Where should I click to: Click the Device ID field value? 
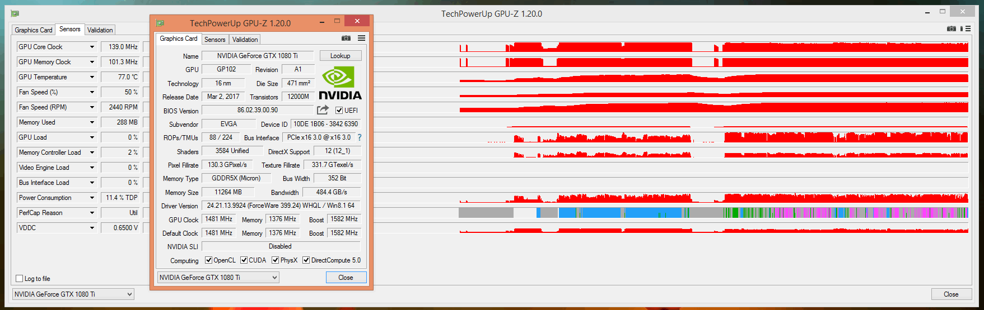click(326, 124)
